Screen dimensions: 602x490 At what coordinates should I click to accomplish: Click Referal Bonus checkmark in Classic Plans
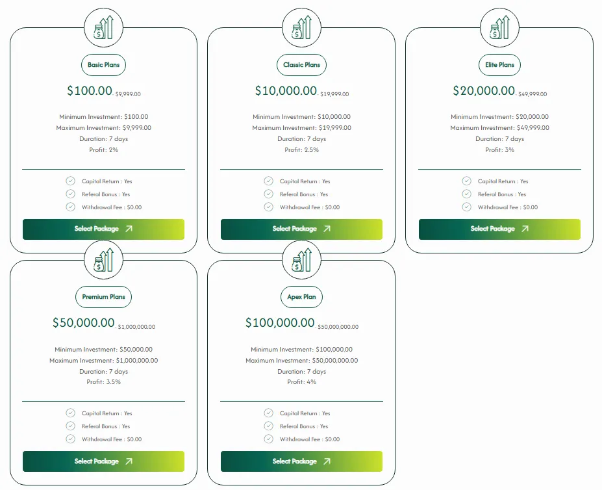[268, 194]
